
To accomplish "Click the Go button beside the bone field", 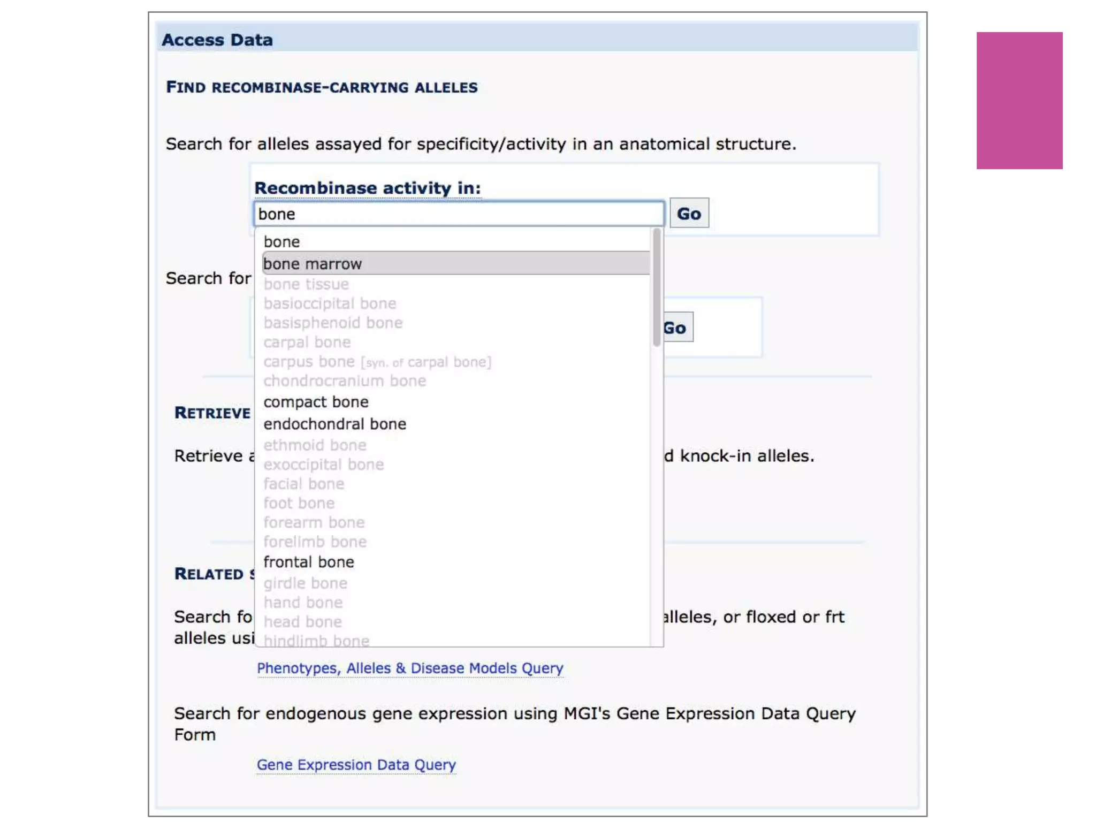I will point(689,214).
